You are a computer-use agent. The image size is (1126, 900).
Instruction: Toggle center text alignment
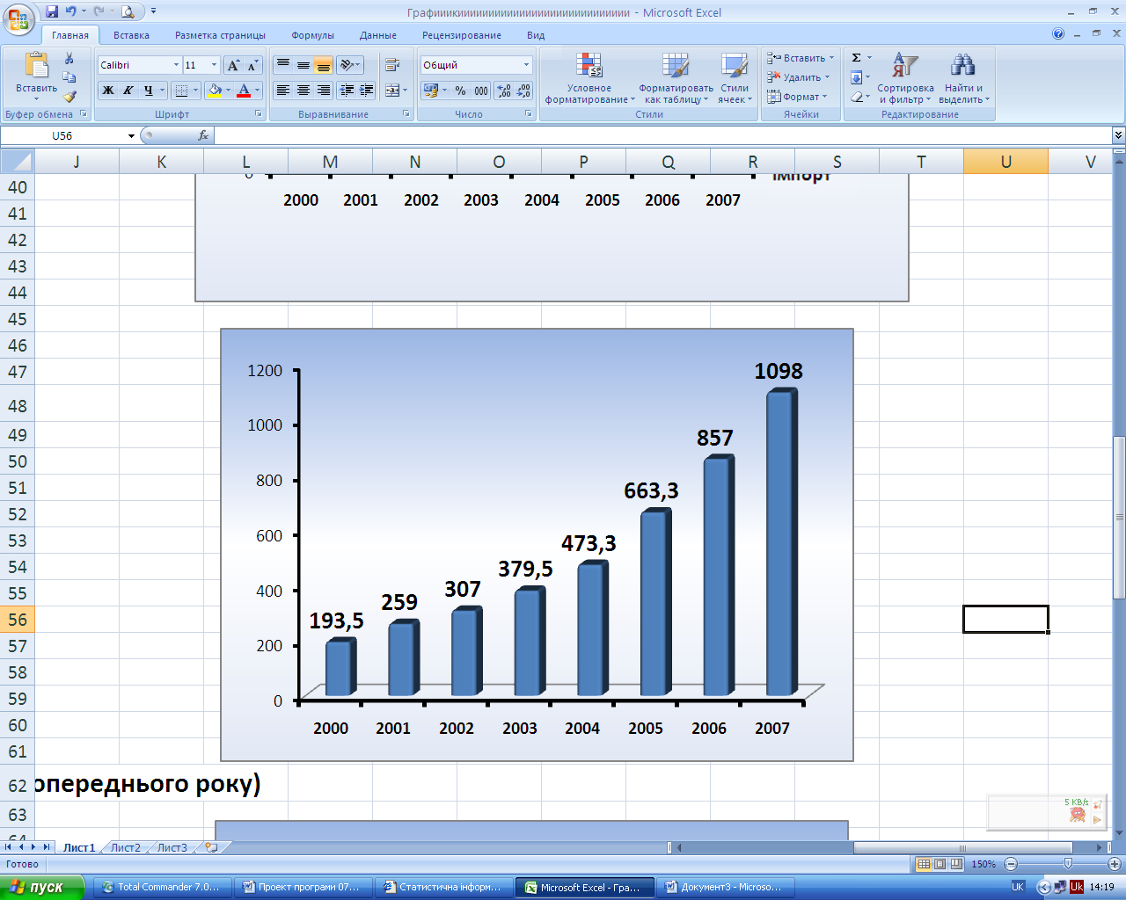(x=303, y=91)
